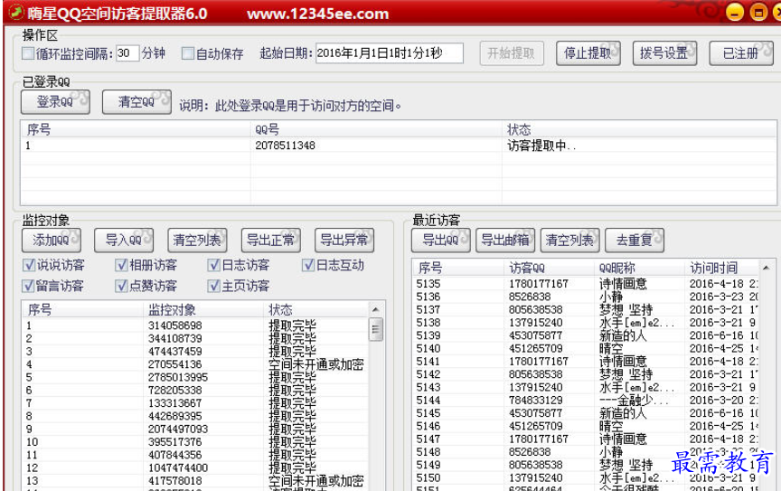Select monitored target 2785013995
The image size is (781, 491).
[x=194, y=377]
